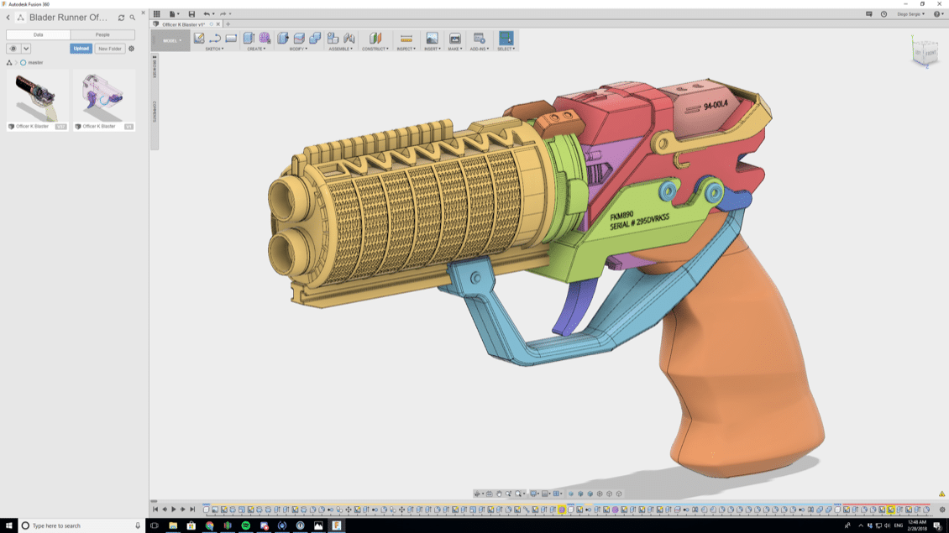949x533 pixels.
Task: Search the data panel
Action: pyautogui.click(x=133, y=18)
